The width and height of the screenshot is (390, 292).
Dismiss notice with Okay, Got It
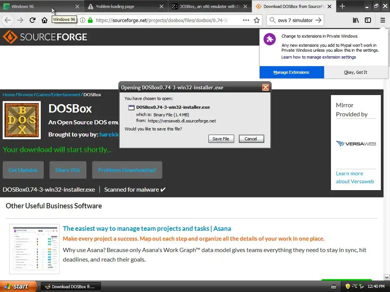point(356,72)
